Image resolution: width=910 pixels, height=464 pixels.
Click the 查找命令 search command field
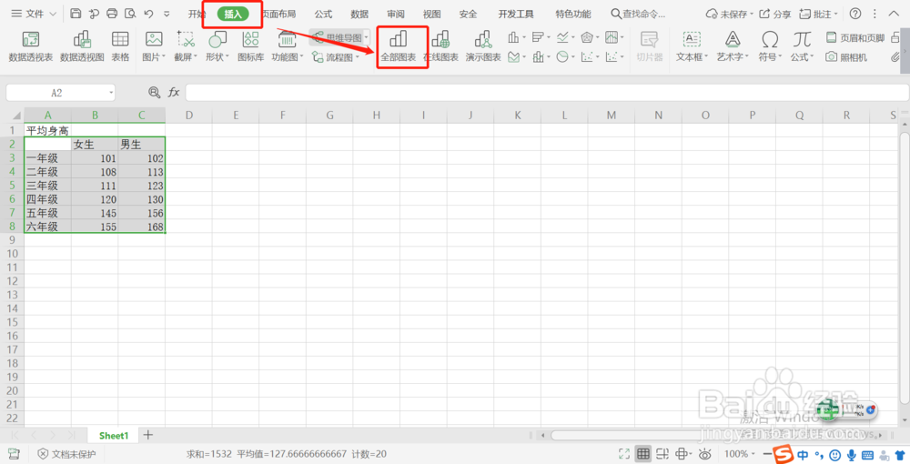[x=639, y=14]
